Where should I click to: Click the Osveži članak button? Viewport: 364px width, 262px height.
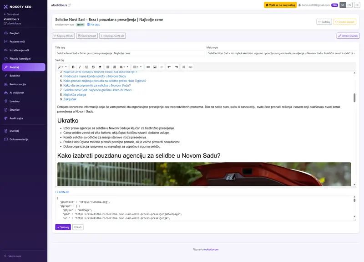[345, 22]
